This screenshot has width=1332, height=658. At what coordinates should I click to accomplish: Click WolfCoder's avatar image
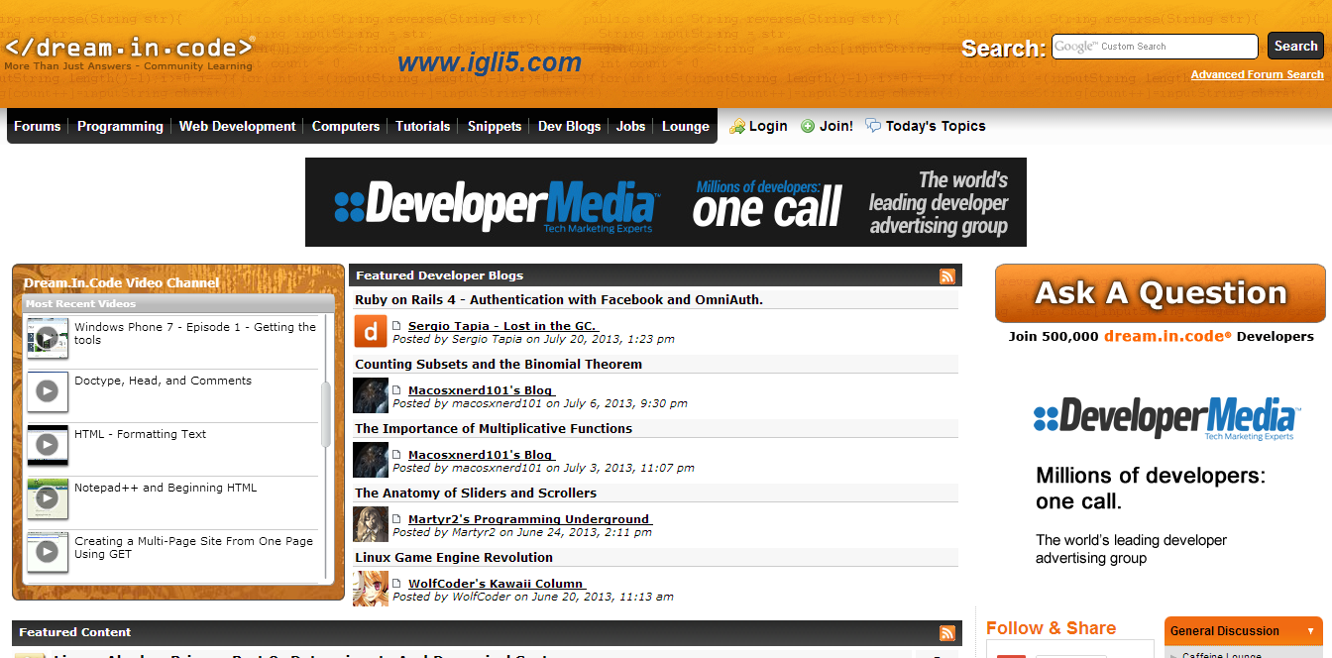pyautogui.click(x=371, y=589)
